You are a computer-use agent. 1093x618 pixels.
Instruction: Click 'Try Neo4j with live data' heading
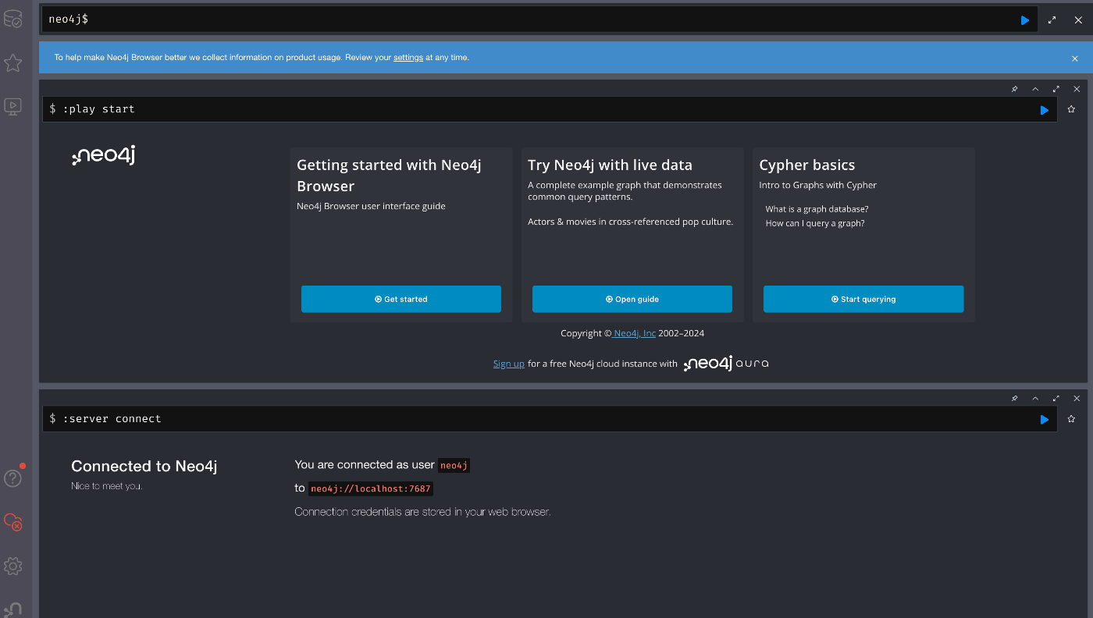click(x=610, y=165)
